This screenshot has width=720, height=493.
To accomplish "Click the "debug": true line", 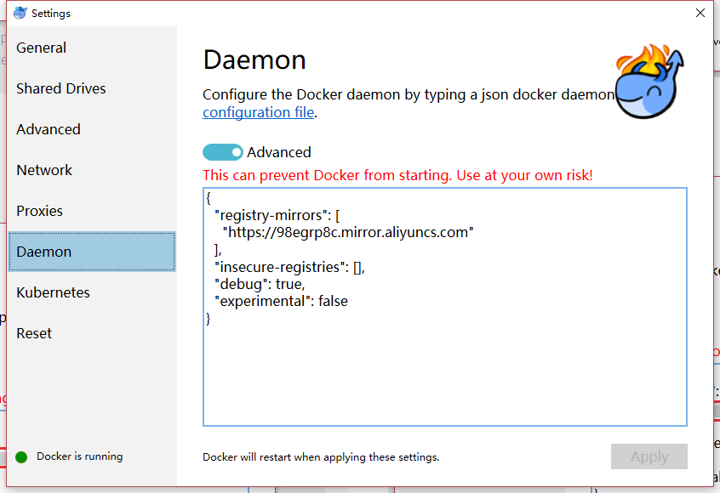I will (260, 285).
